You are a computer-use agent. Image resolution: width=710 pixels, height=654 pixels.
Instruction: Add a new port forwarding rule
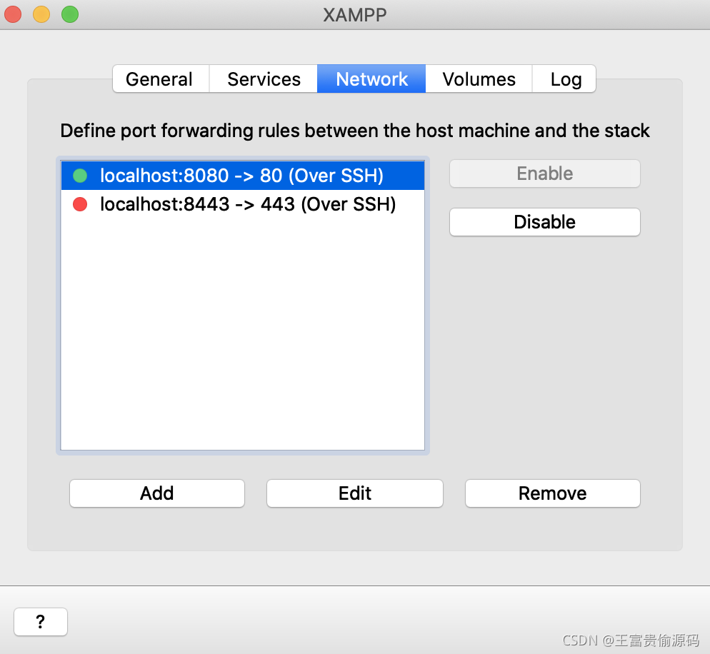[156, 493]
